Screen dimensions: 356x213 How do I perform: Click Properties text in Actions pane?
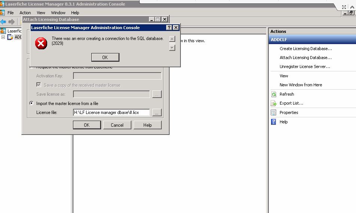click(x=289, y=112)
